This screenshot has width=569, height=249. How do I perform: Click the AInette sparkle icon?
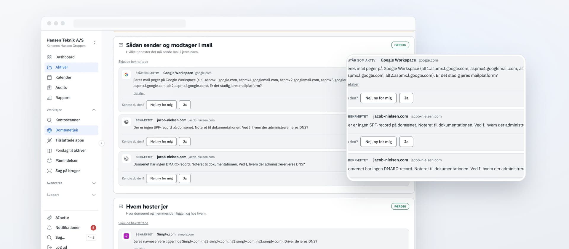click(49, 218)
